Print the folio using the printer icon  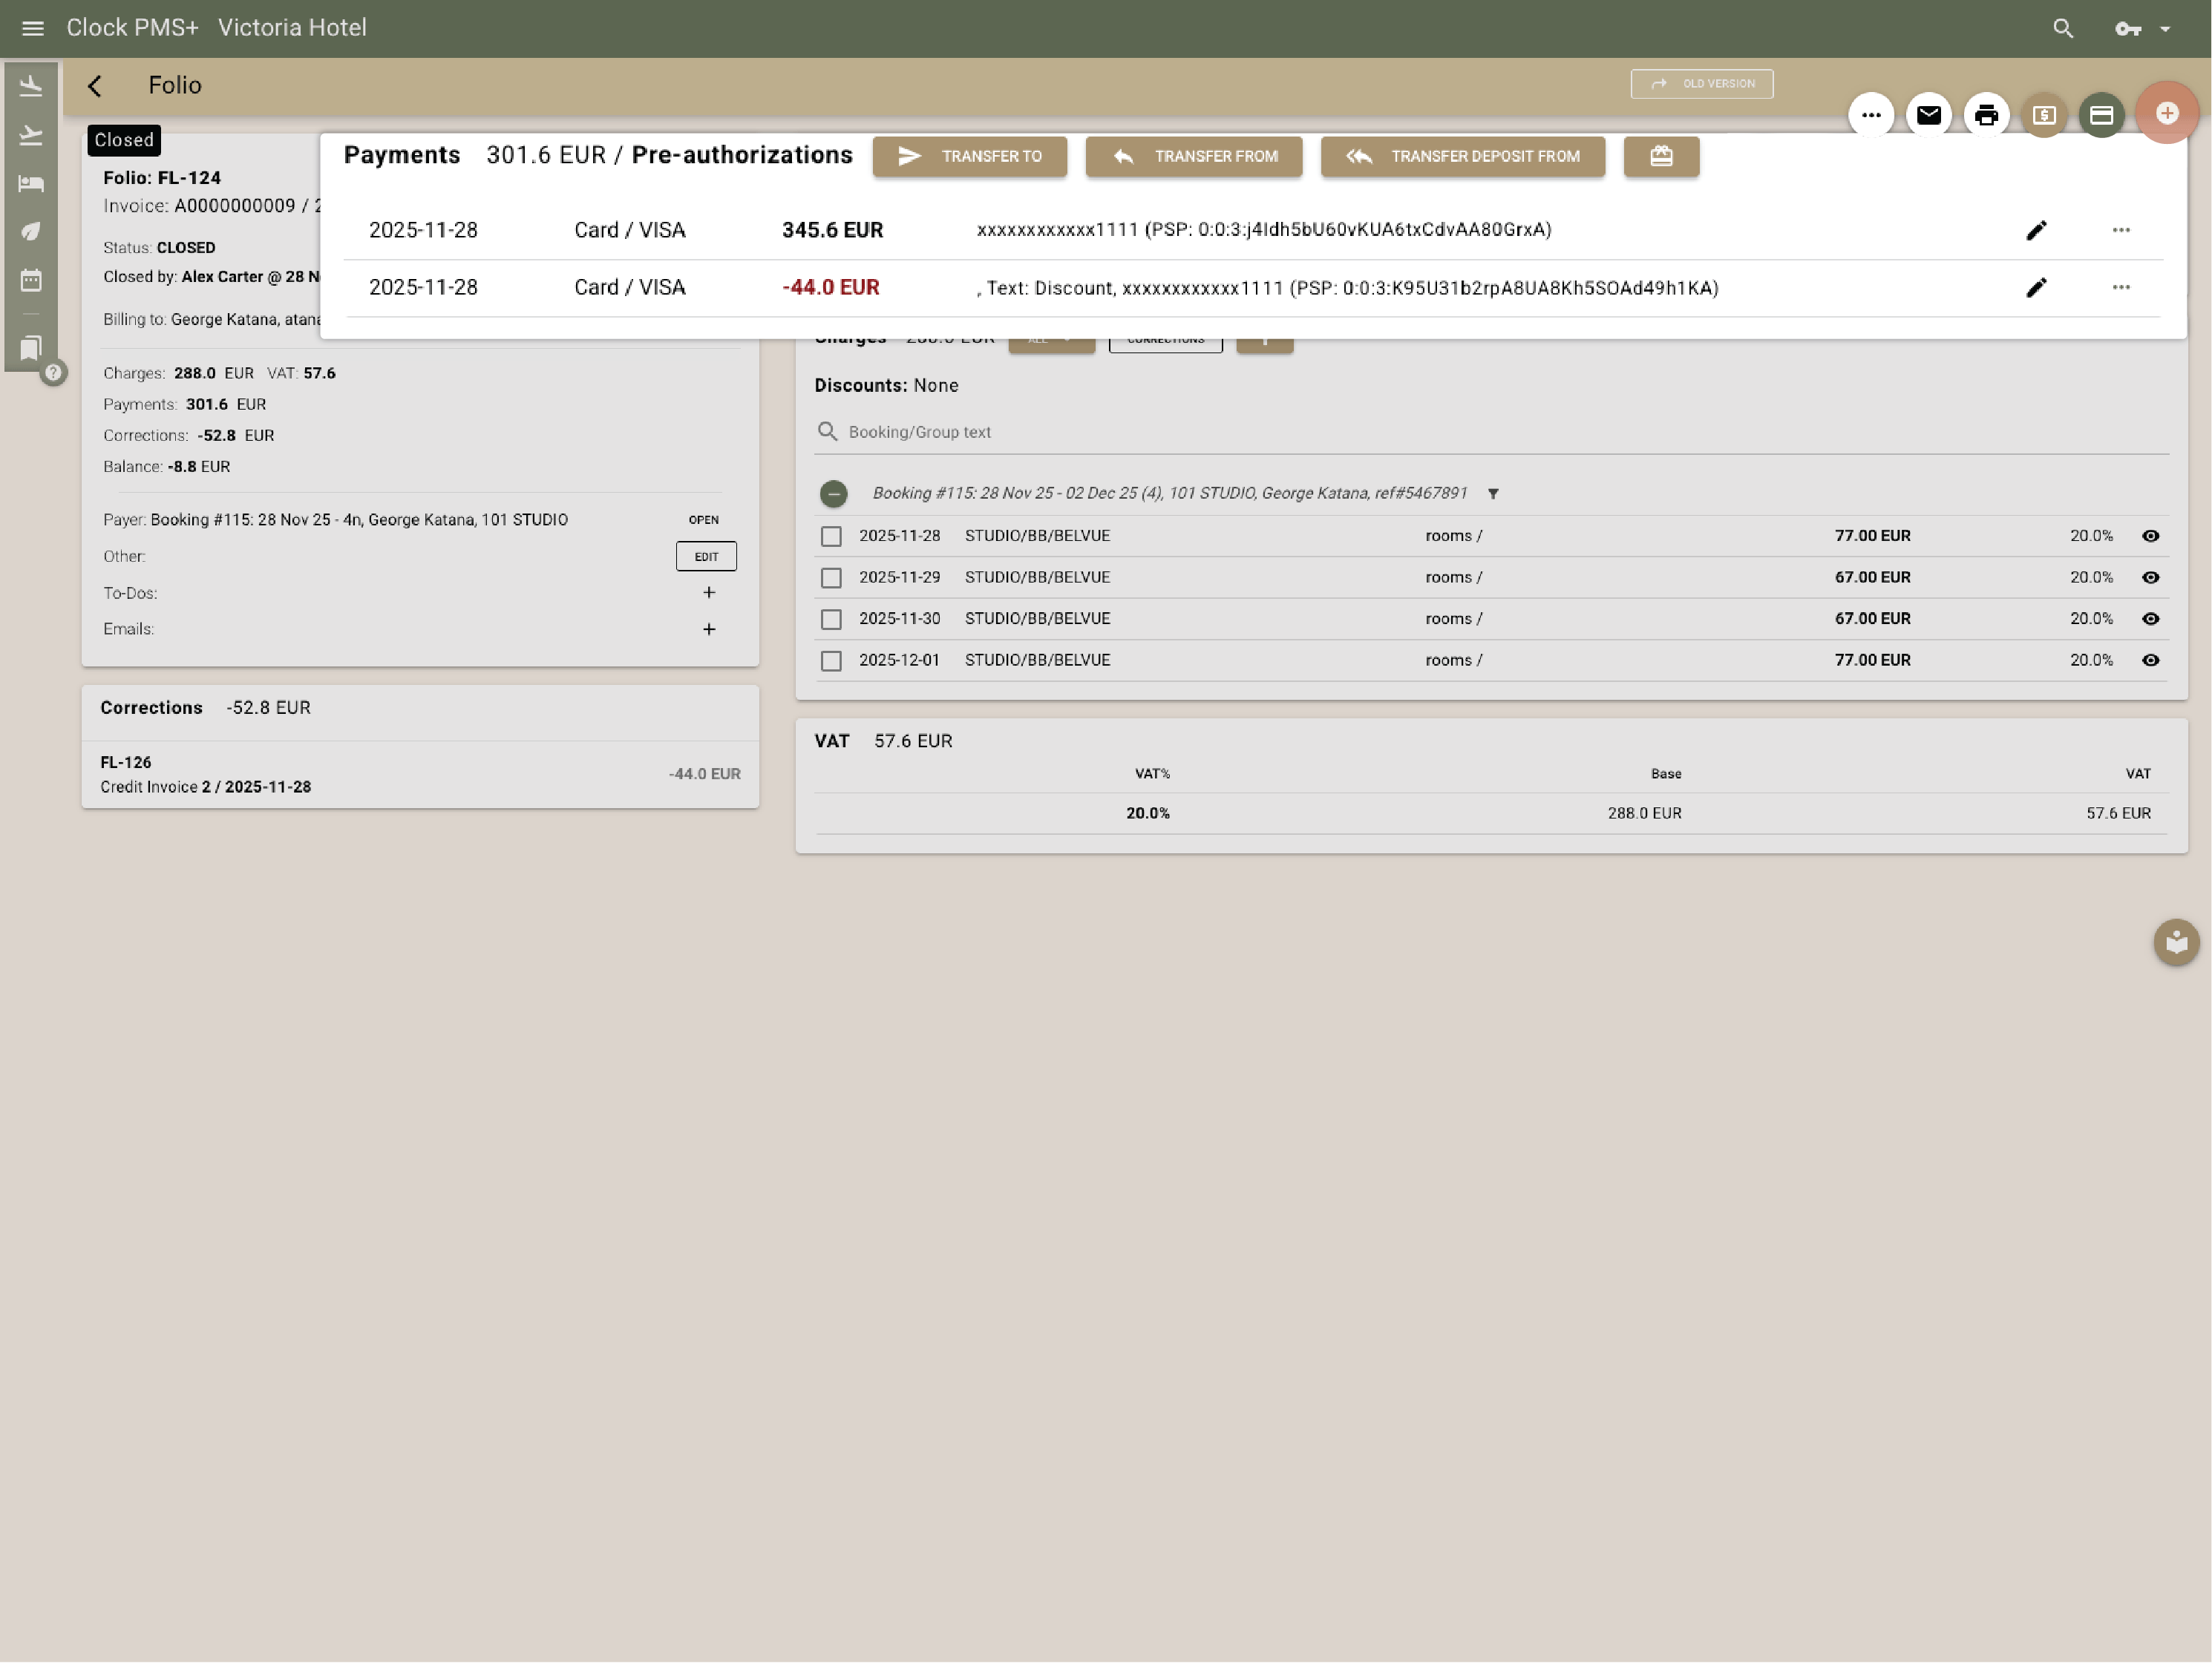1986,115
